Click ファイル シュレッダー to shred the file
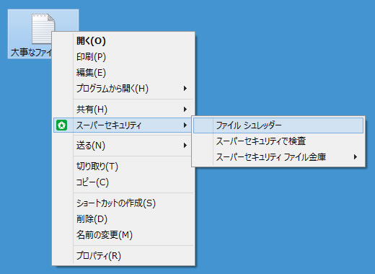The width and height of the screenshot is (375, 274). click(278, 125)
